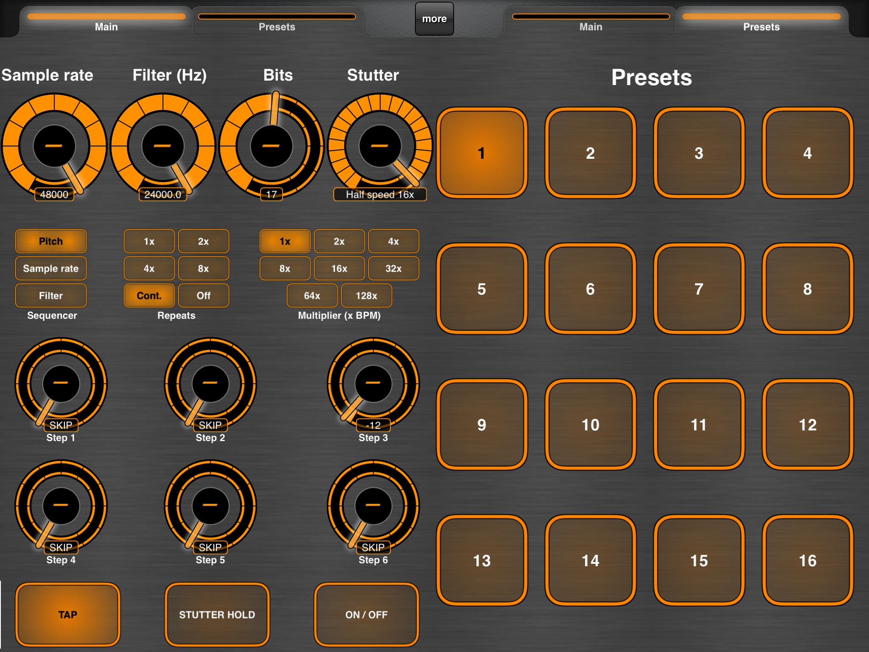The width and height of the screenshot is (869, 652).
Task: Load preset 11
Action: point(699,424)
